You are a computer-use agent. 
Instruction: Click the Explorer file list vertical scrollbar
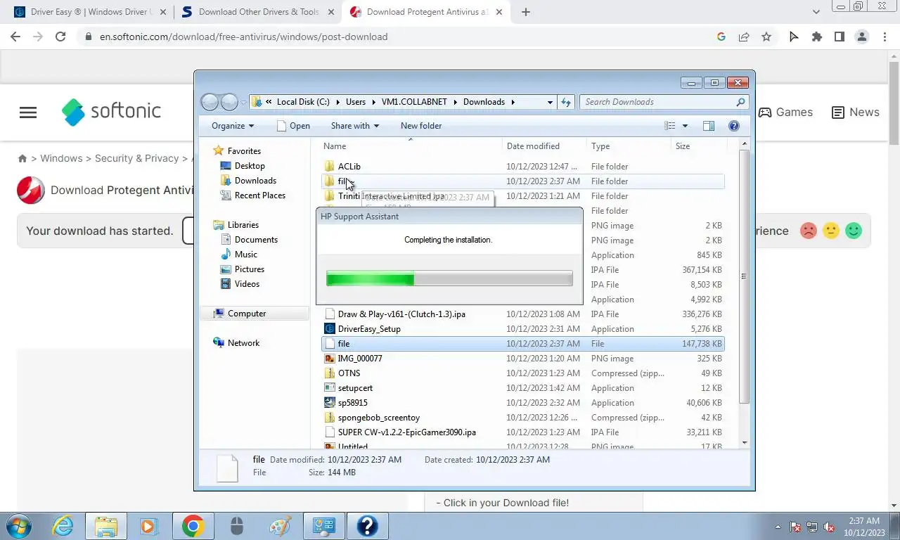(745, 276)
